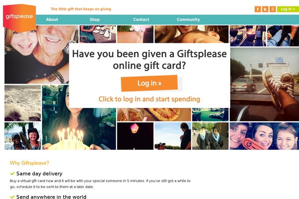Click the large orange Log in button

(x=149, y=83)
